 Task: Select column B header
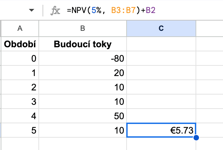82,29
